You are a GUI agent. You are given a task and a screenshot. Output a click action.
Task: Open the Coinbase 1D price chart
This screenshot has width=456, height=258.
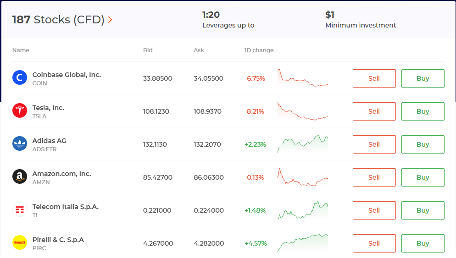pyautogui.click(x=303, y=78)
